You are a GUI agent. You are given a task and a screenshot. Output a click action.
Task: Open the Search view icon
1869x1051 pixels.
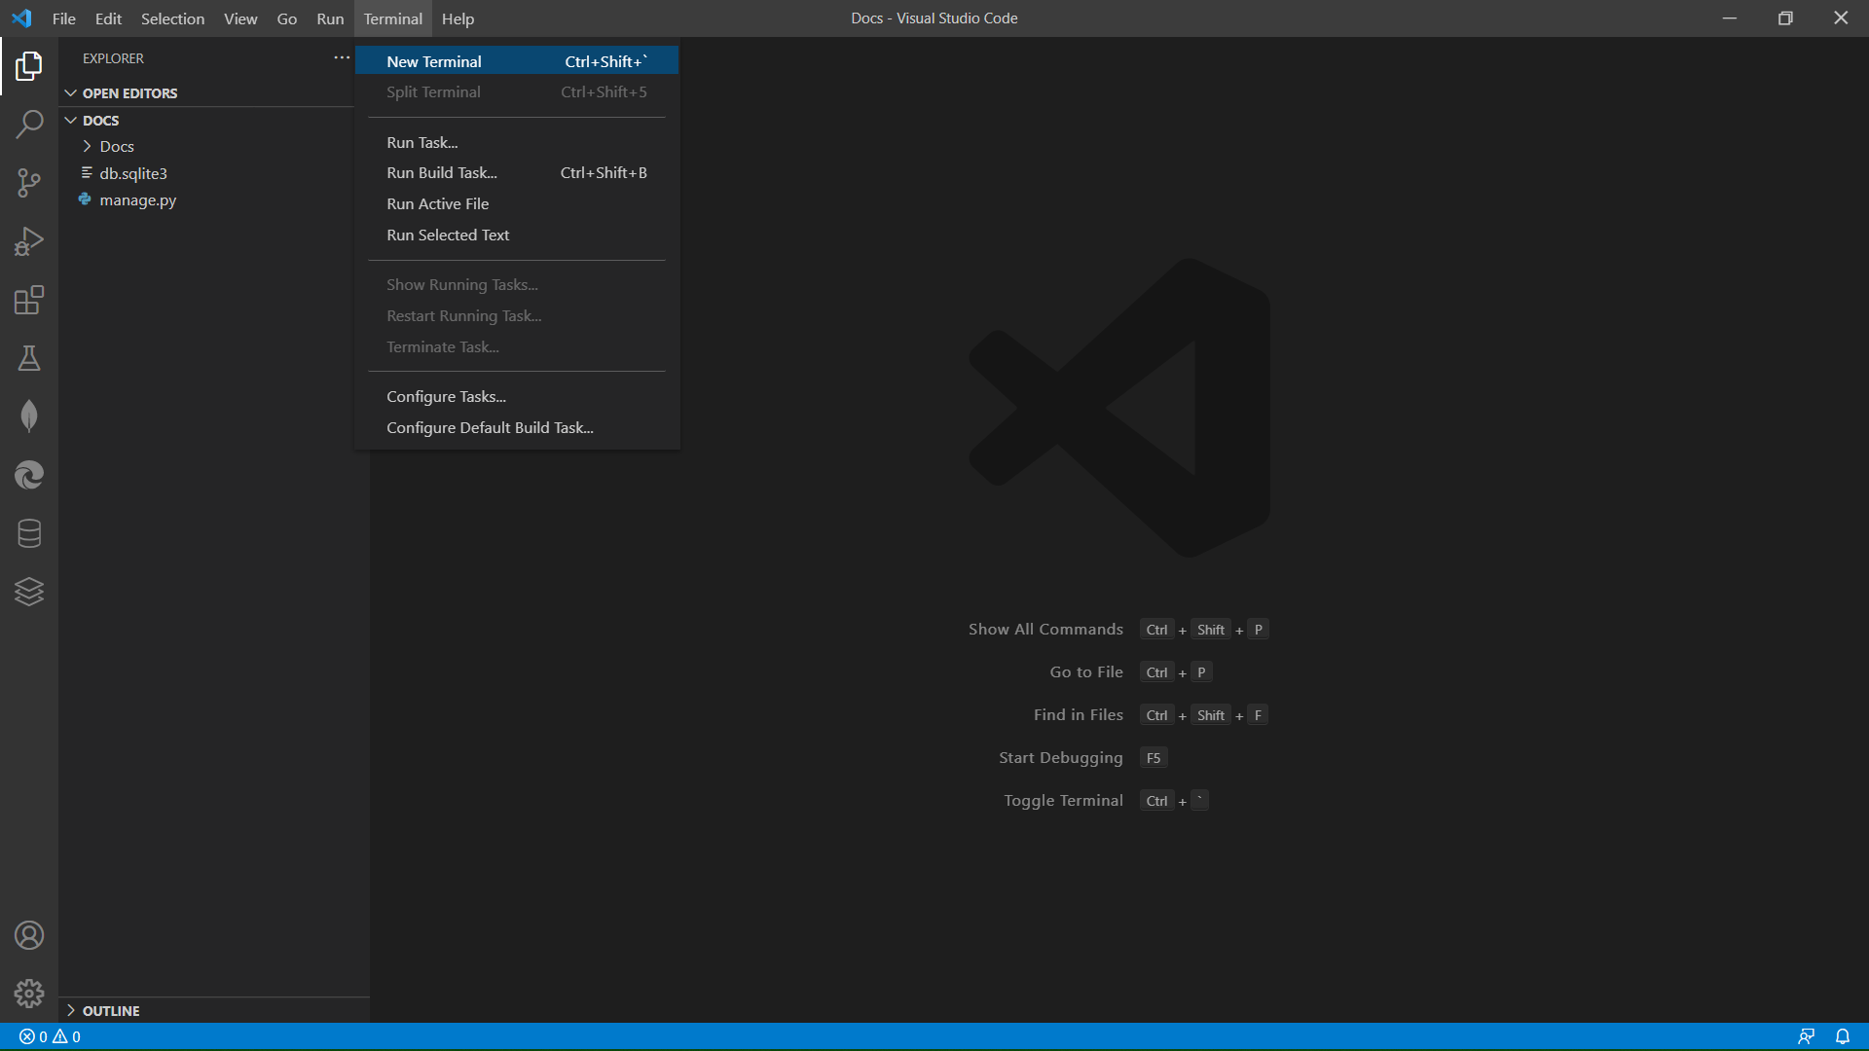[x=29, y=125]
